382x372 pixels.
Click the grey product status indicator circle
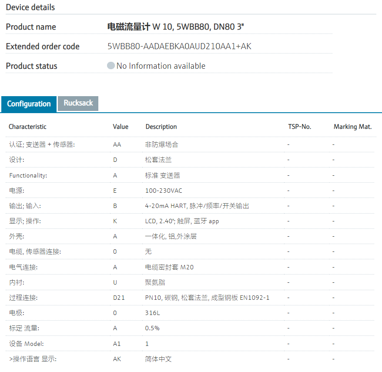[111, 66]
